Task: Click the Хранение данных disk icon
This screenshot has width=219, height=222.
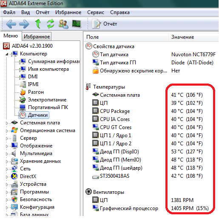Action: [14, 161]
